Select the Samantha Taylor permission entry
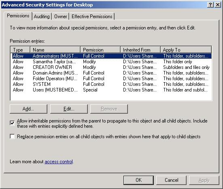The width and height of the screenshot is (223, 189). click(111, 62)
